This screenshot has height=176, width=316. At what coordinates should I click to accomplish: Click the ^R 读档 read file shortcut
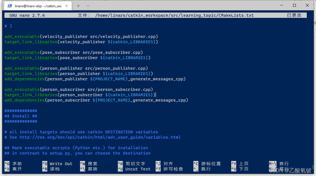(51, 169)
